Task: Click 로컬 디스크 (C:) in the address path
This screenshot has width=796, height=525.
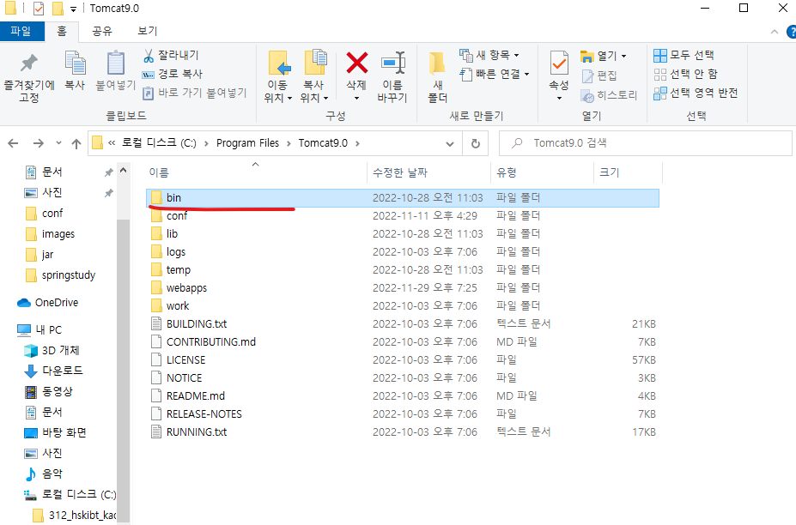Action: click(159, 143)
